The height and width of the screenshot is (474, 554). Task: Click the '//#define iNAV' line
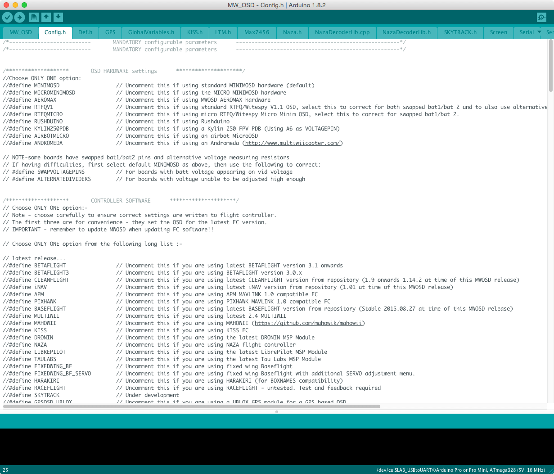tap(228, 287)
